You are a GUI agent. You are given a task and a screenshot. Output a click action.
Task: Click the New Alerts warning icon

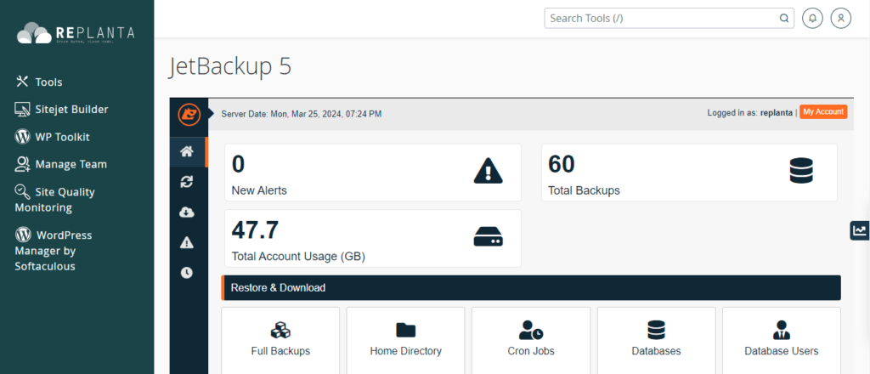click(489, 170)
